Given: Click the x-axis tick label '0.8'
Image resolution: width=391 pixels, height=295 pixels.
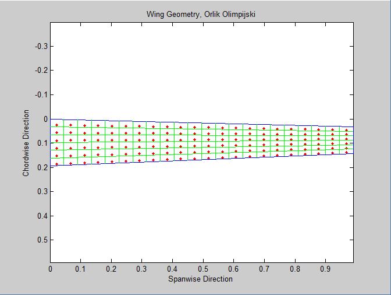Looking at the screenshot, I should pos(295,269).
